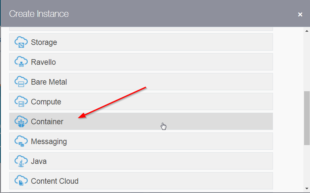
Task: Click the Messaging cloud envelope icon
Action: pyautogui.click(x=21, y=141)
